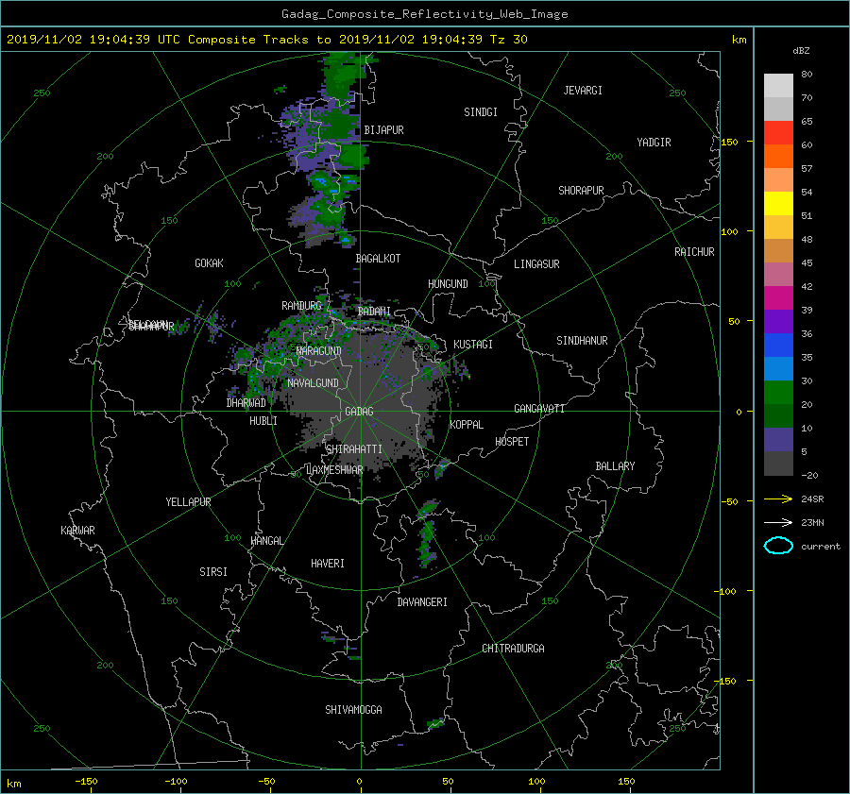The width and height of the screenshot is (850, 794).
Task: Click the HAVERI city label
Action: coord(328,563)
